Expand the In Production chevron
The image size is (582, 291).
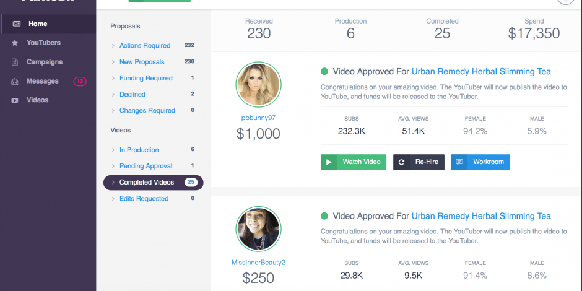click(113, 150)
